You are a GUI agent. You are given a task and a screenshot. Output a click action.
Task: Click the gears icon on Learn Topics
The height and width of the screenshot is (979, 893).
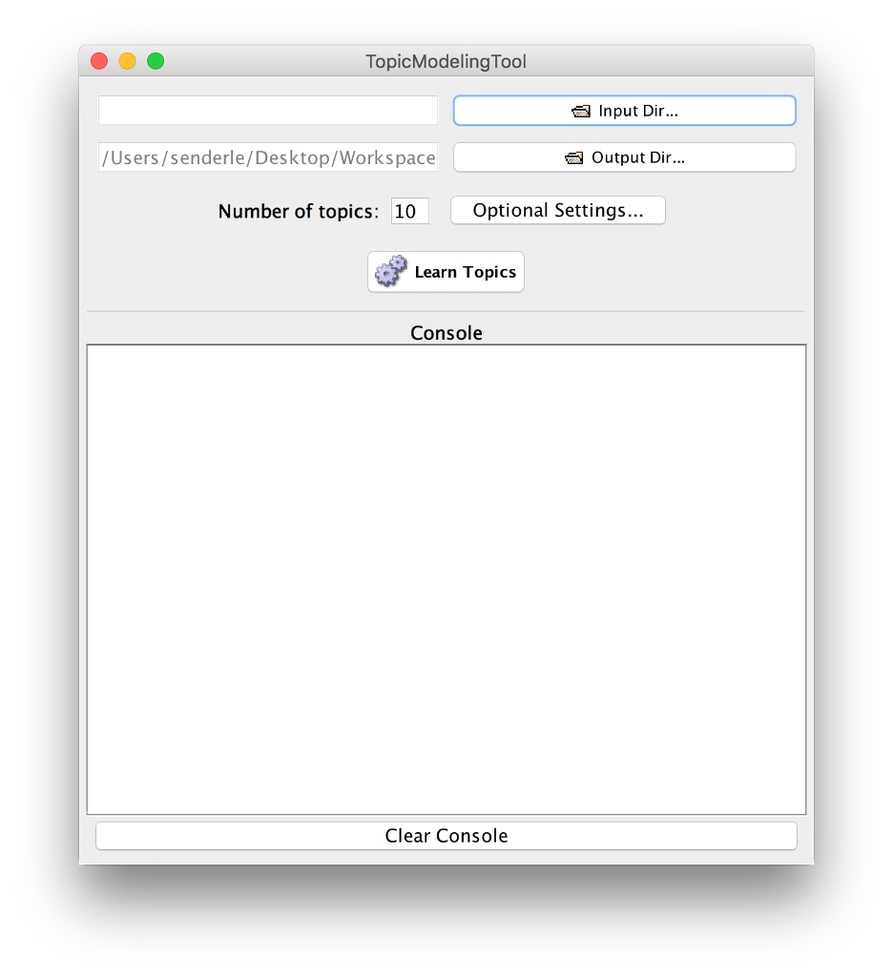[x=390, y=271]
